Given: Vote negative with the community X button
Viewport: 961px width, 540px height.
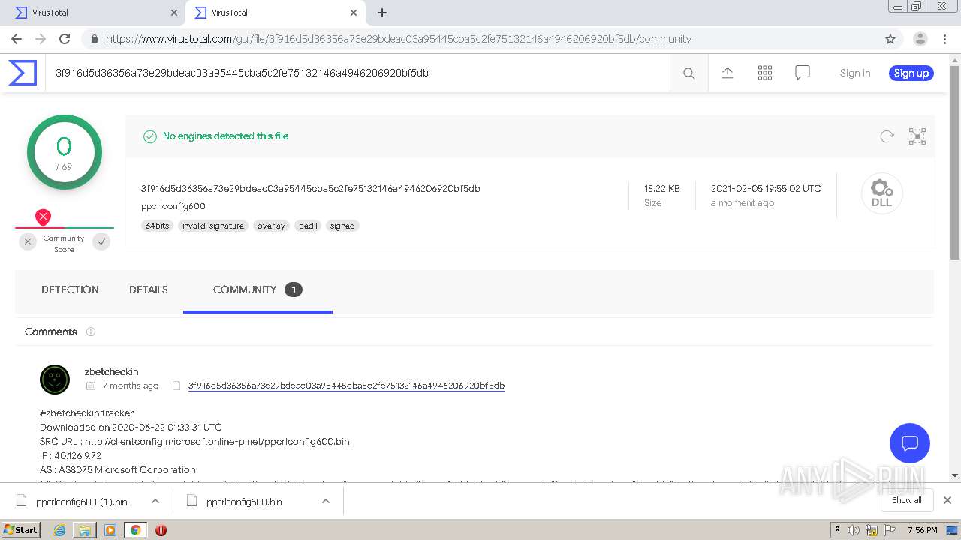Looking at the screenshot, I should click(x=28, y=241).
